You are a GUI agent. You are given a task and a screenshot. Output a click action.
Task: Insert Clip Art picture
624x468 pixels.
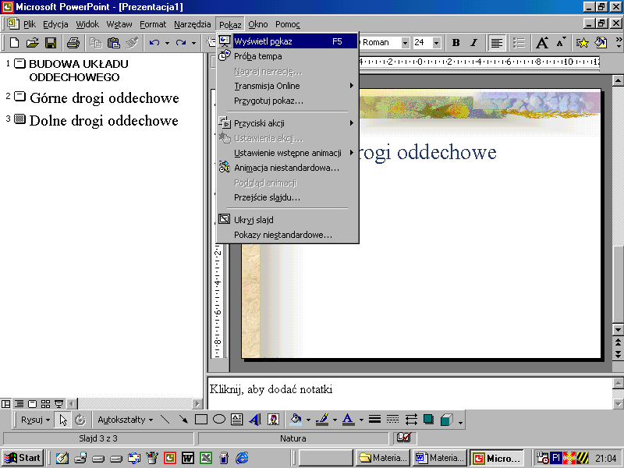pyautogui.click(x=274, y=420)
